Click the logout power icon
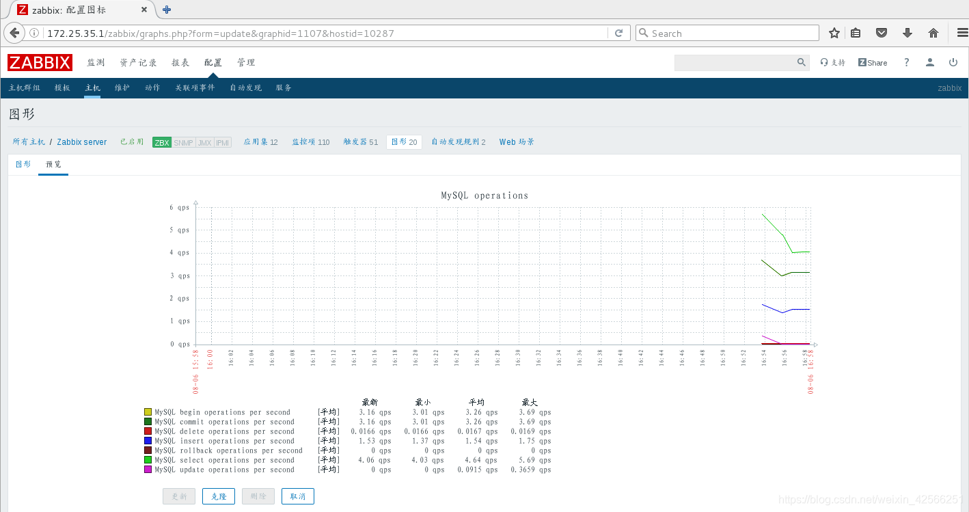The height and width of the screenshot is (512, 969). coord(953,62)
